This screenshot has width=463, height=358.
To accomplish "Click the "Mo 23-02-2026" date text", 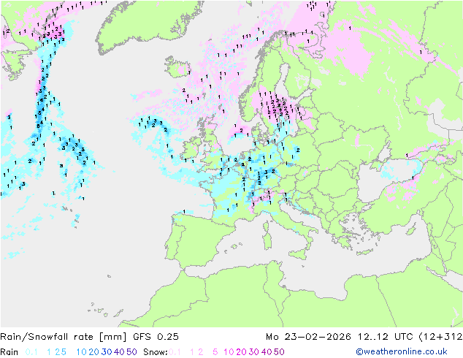I will (308, 337).
